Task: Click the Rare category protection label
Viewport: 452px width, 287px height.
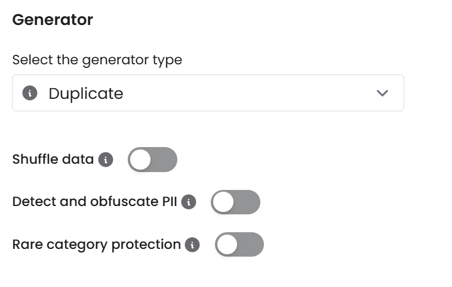Action: click(x=96, y=245)
